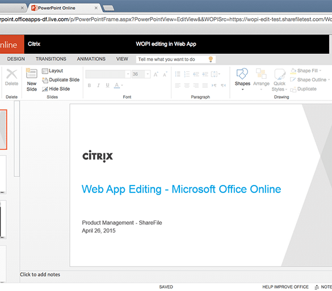Click the Delete slide X icon
Screen dimensions: 332x291
(x=12, y=74)
